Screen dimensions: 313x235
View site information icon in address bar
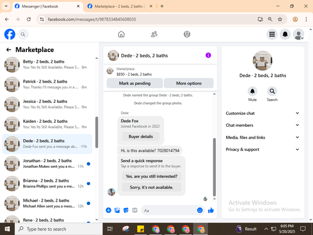click(x=42, y=19)
